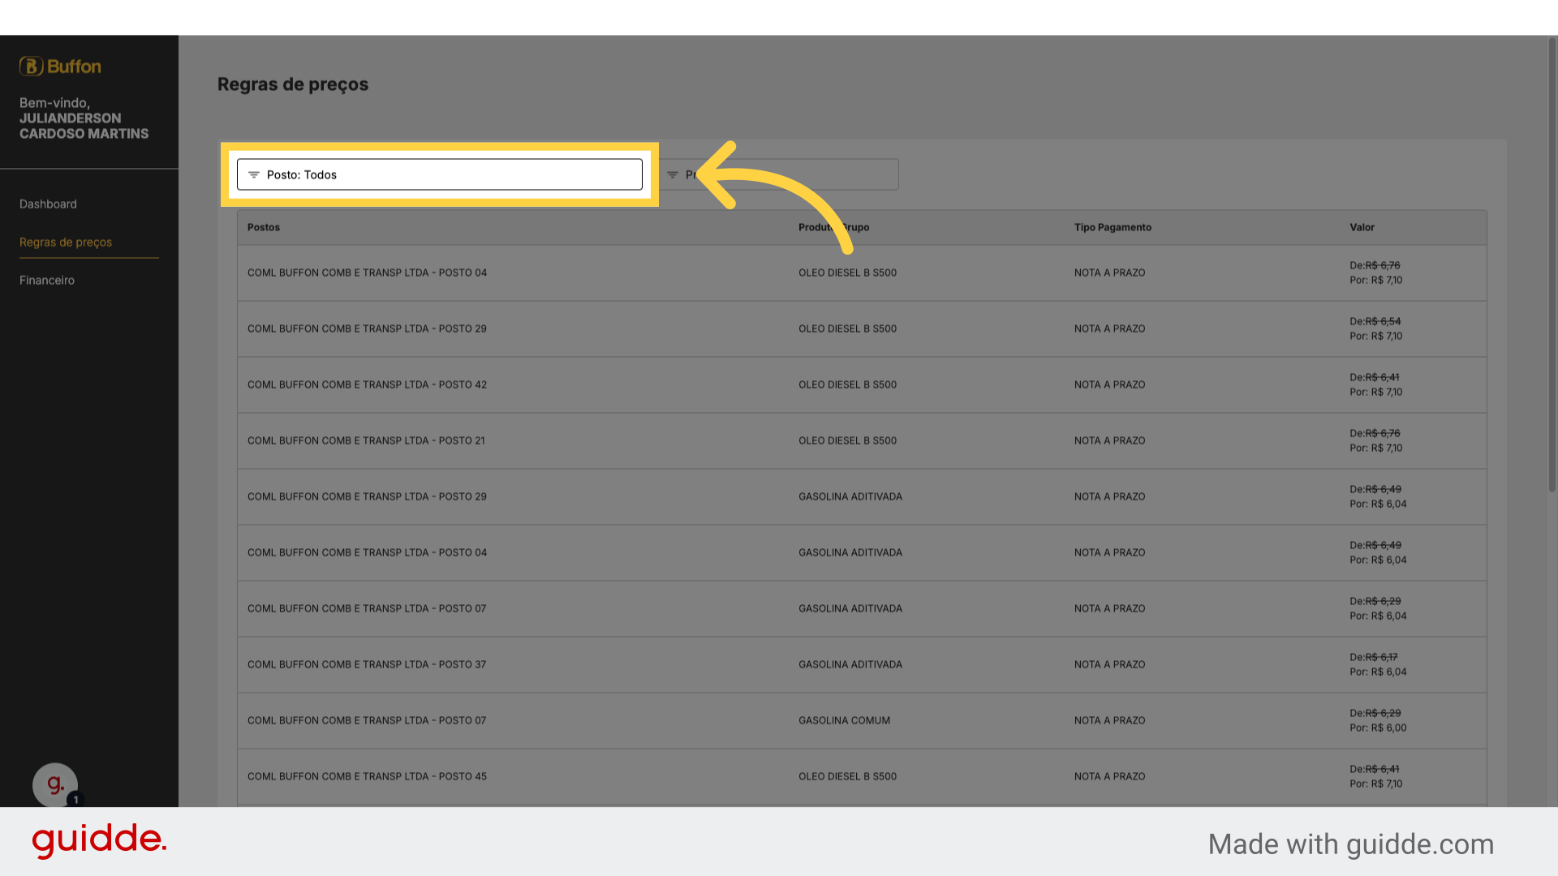Viewport: 1558px width, 876px height.
Task: Go to Financeiro in the sidebar
Action: pos(47,281)
